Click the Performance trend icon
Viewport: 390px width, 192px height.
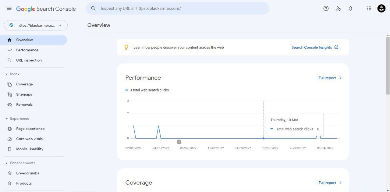tap(10, 50)
